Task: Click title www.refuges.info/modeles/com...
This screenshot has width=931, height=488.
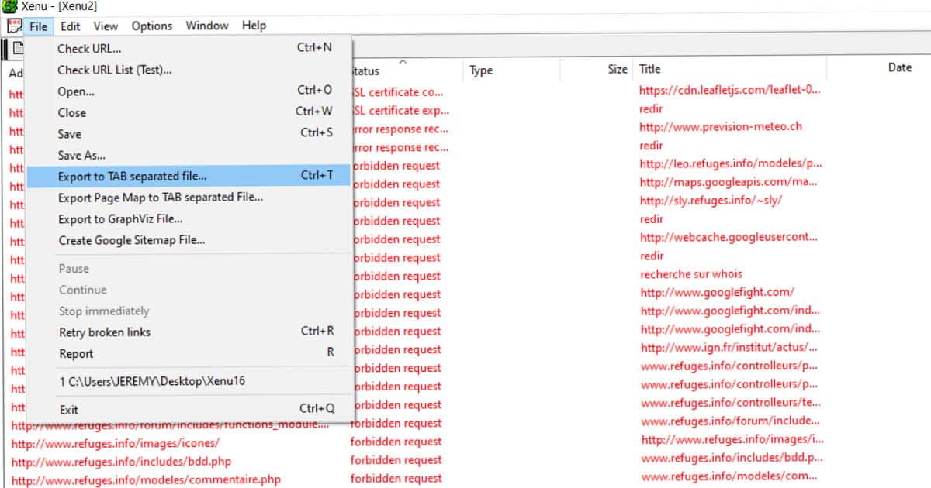Action: click(729, 477)
